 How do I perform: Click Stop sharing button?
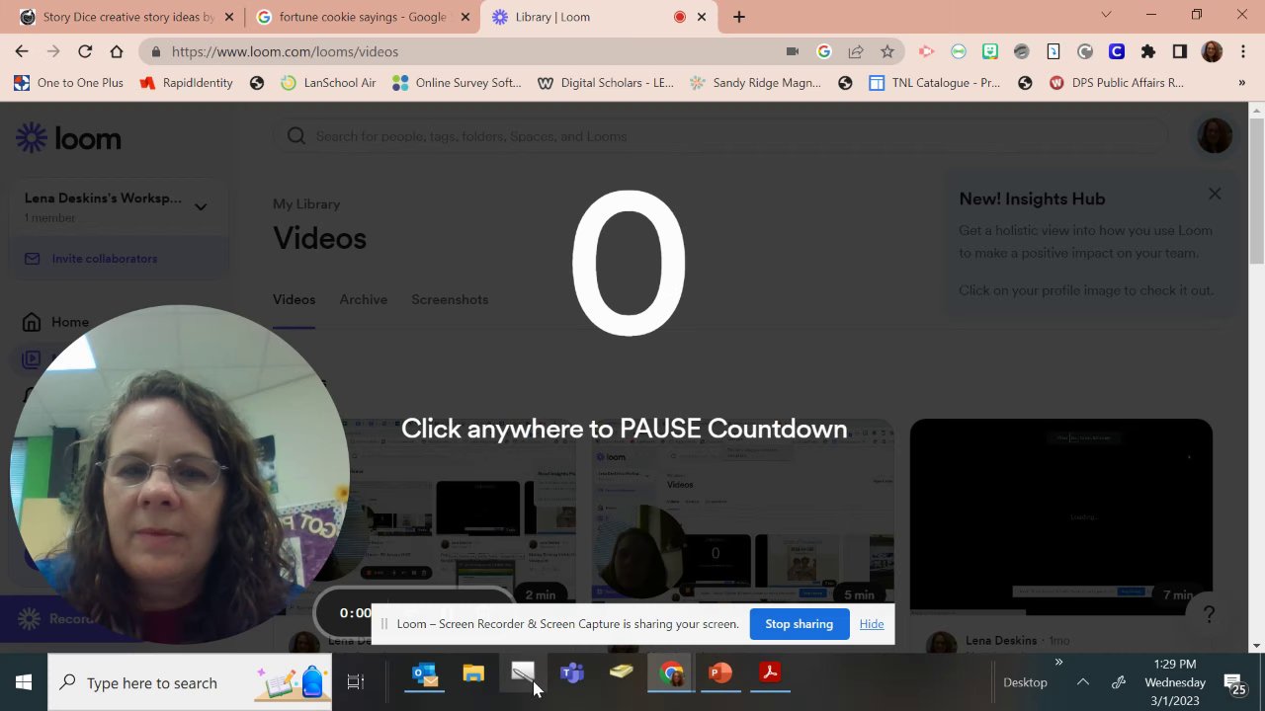(799, 624)
